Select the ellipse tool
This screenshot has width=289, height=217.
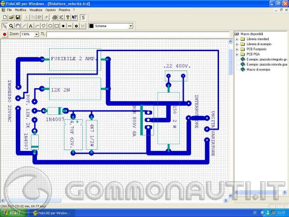click(x=50, y=26)
